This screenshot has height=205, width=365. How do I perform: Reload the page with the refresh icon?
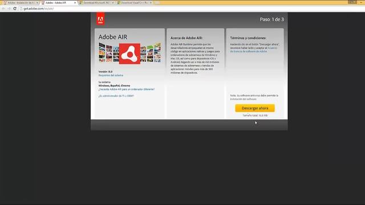pyautogui.click(x=15, y=9)
